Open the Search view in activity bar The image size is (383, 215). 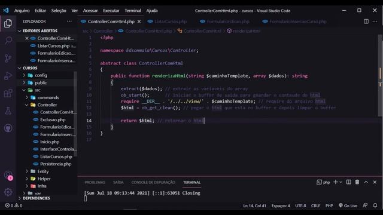click(x=8, y=41)
